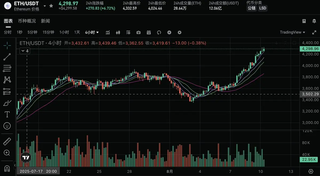Select the 15分钟 interval
320x176 pixels.
[48, 32]
